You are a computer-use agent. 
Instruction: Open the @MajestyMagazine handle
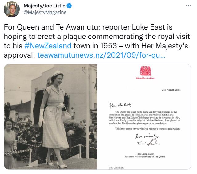point(45,12)
